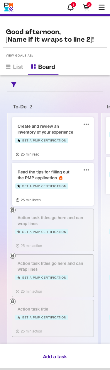The height and width of the screenshot is (370, 110).
Task: Open the hamburger menu
Action: click(x=101, y=7)
